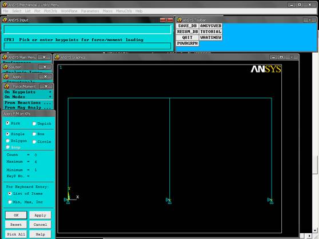
Task: Click the QUIT toolbar button
Action: pyautogui.click(x=188, y=38)
